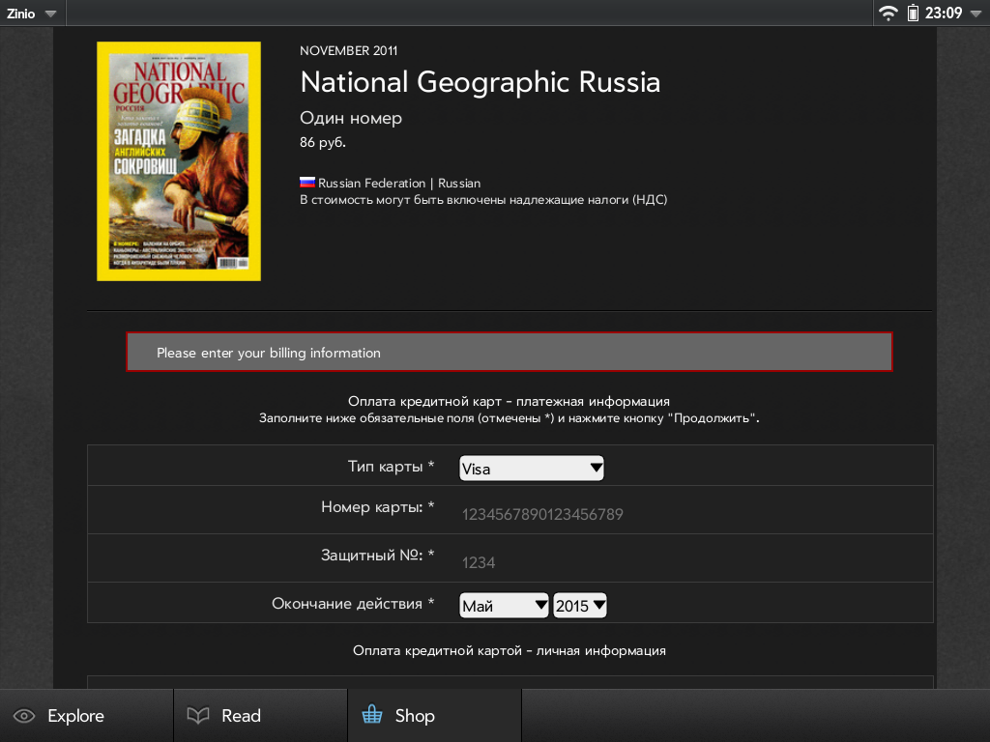Click the National Geographic Russia title

point(480,82)
